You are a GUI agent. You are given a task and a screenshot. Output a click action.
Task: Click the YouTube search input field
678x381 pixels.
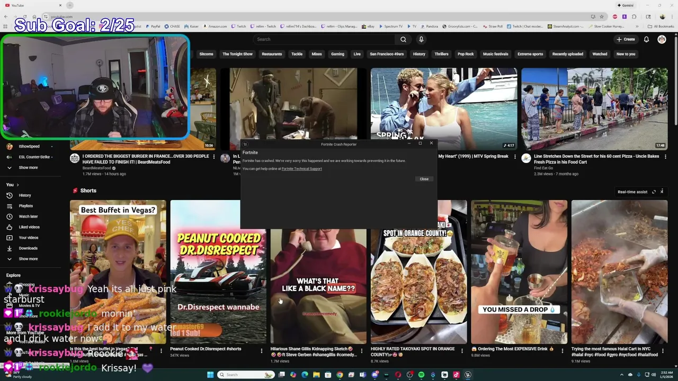tap(324, 39)
